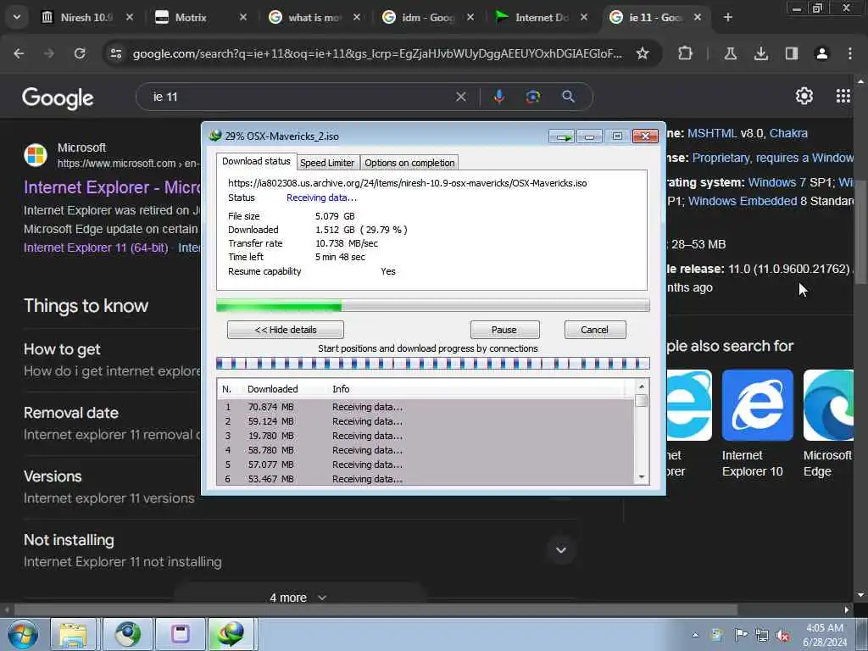Follow the Chakra link
Viewport: 868px width, 651px height.
pyautogui.click(x=788, y=133)
